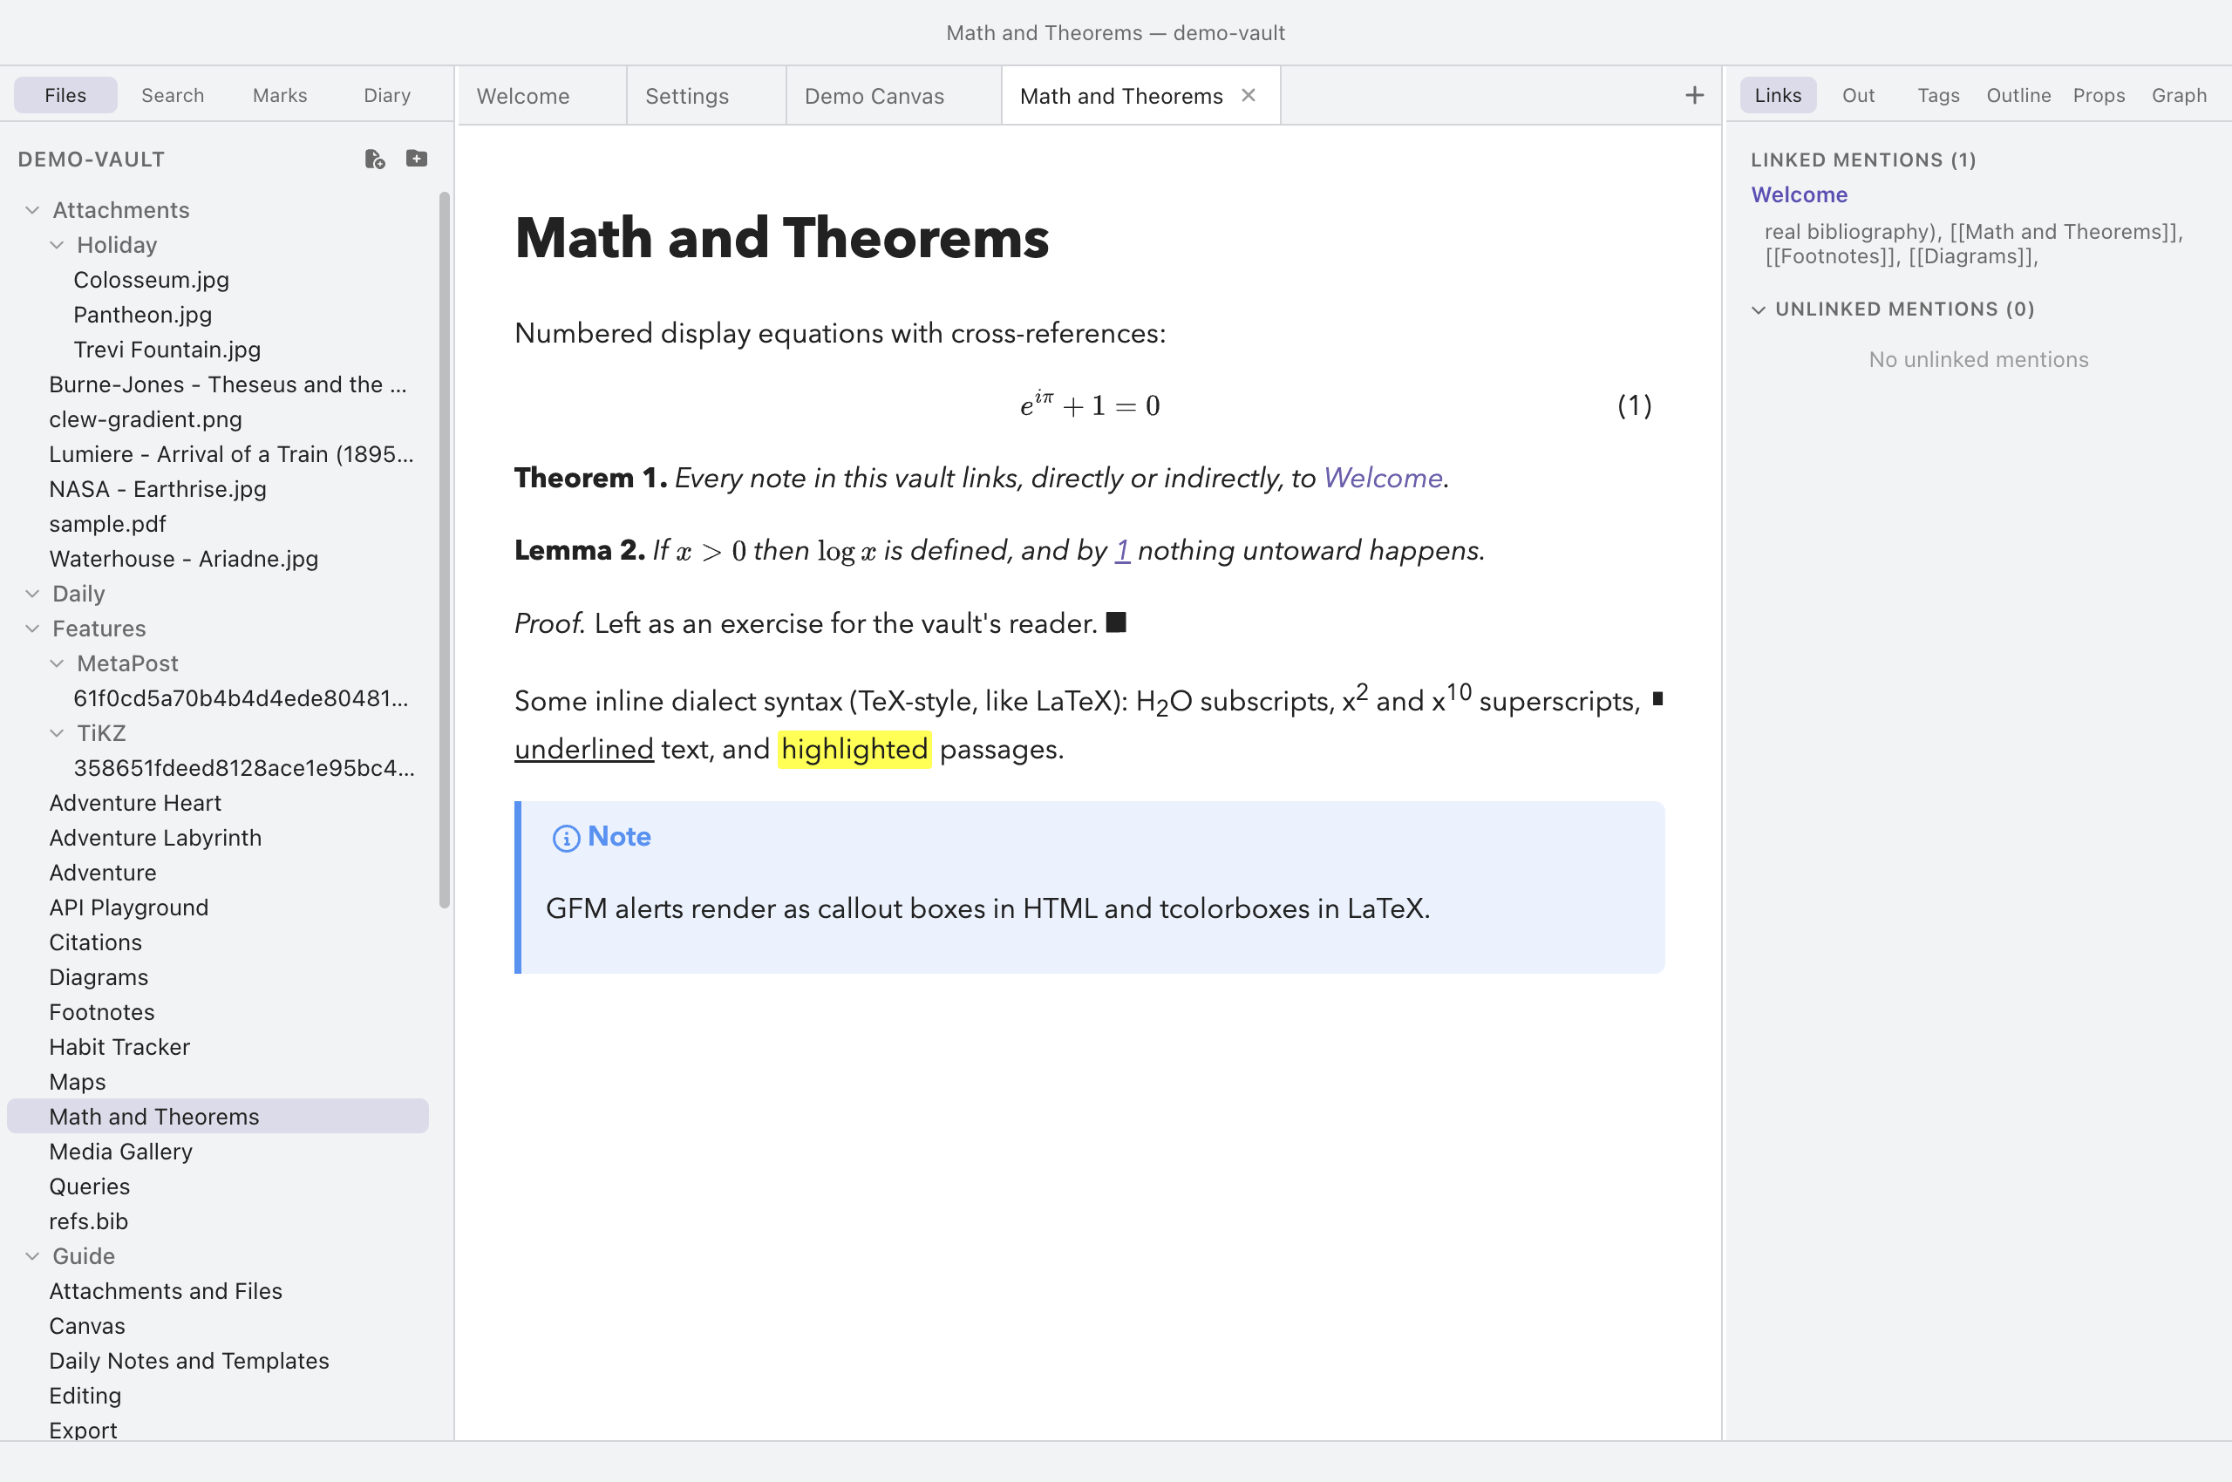
Task: Expand the Daily folder chevron
Action: [32, 594]
